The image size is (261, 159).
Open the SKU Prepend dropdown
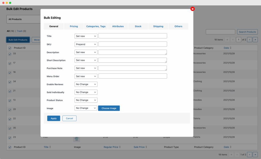86,44
